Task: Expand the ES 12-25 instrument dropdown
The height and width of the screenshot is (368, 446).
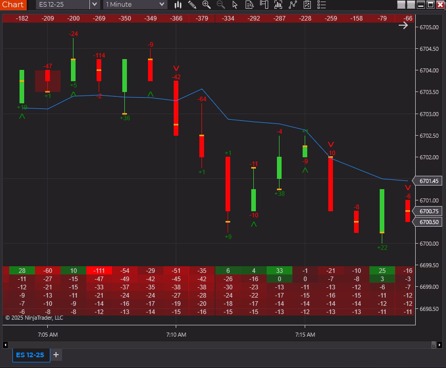Action: click(94, 5)
